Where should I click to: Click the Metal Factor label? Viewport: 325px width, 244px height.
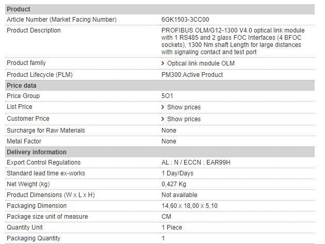(24, 141)
